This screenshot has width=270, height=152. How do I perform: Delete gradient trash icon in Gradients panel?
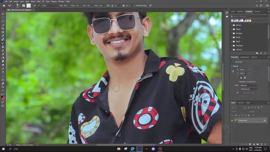[265, 53]
